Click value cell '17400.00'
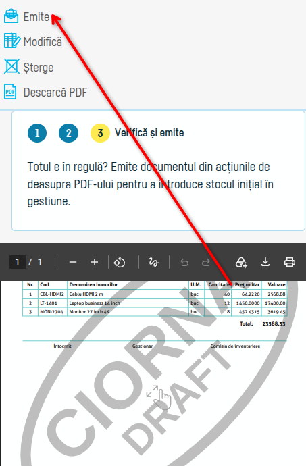This screenshot has width=306, height=466. click(275, 303)
